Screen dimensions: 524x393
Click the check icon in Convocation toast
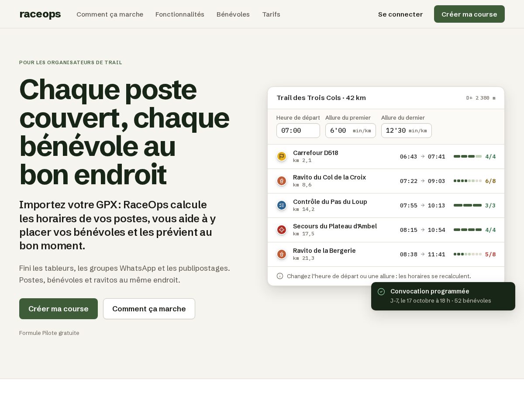tap(381, 291)
